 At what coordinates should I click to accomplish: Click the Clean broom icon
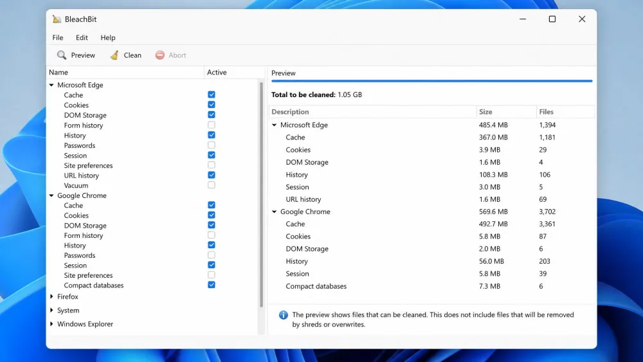114,55
